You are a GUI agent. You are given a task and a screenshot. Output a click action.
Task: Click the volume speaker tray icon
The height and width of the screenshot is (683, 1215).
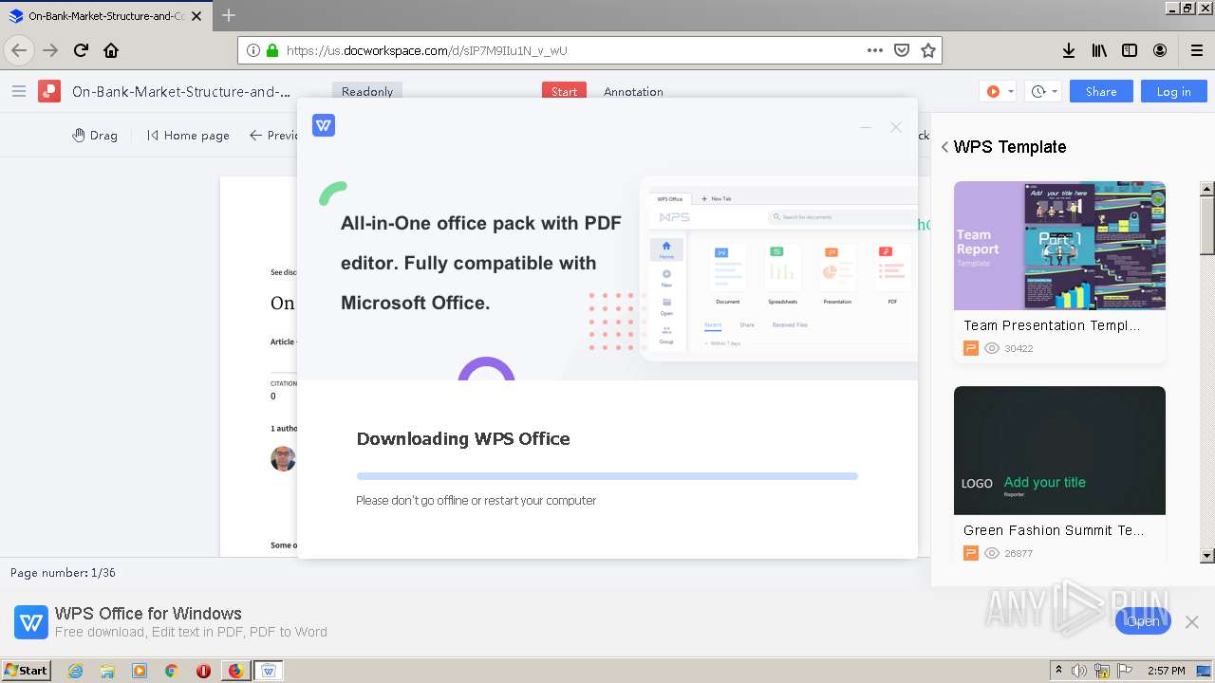pos(1079,671)
